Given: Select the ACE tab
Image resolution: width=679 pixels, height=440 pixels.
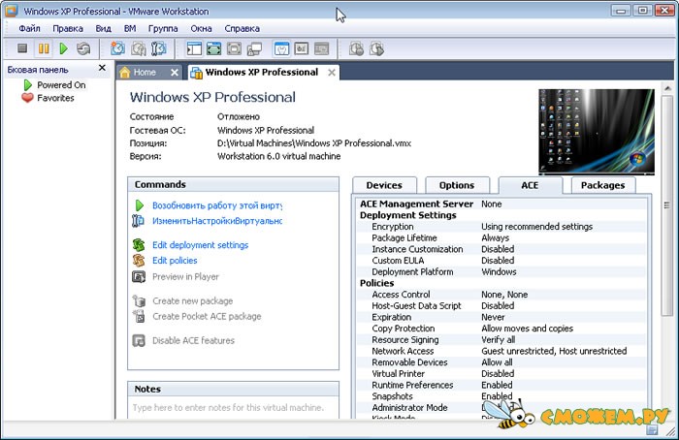Looking at the screenshot, I should coord(530,185).
